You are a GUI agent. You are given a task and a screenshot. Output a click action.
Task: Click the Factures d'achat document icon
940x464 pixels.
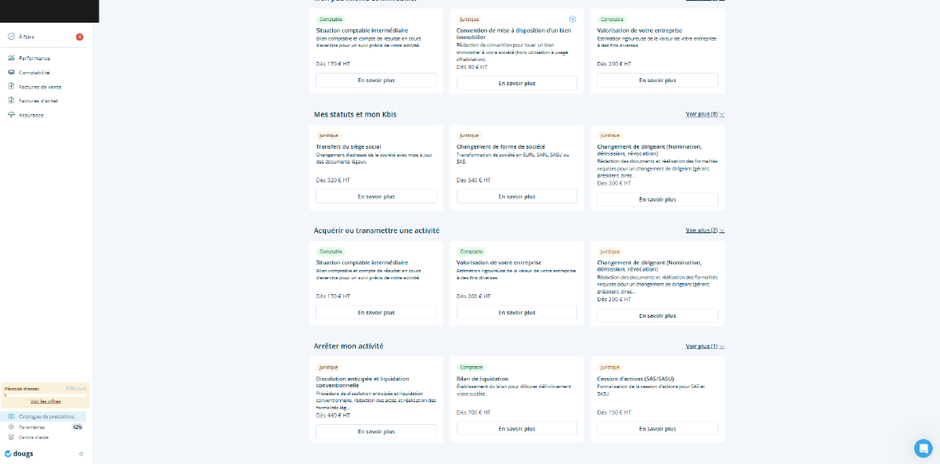coord(11,101)
